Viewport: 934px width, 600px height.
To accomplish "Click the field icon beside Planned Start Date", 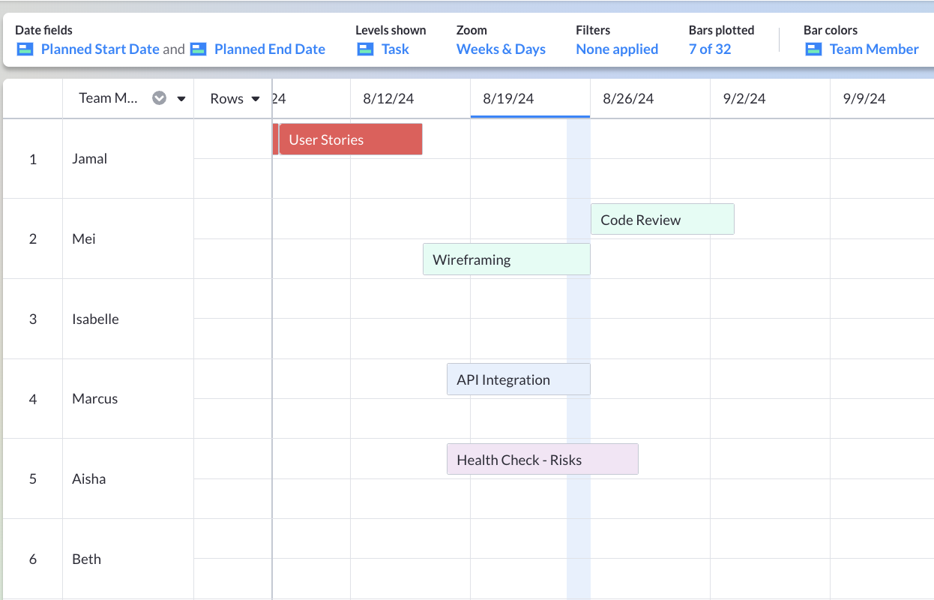I will click(25, 49).
